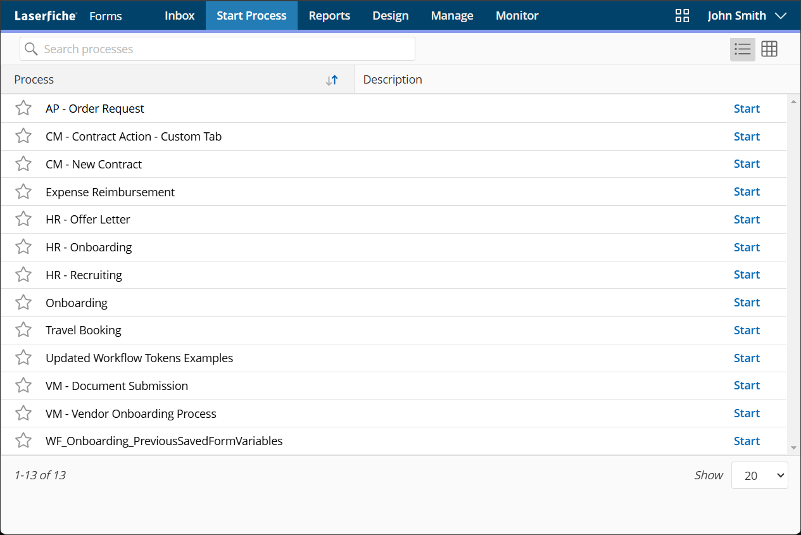Viewport: 801px width, 535px height.
Task: Favorite the AP - Order Request process
Action: pyautogui.click(x=23, y=108)
